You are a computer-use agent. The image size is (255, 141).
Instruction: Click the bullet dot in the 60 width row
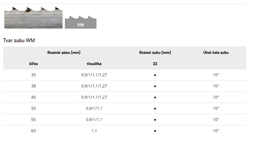155,131
